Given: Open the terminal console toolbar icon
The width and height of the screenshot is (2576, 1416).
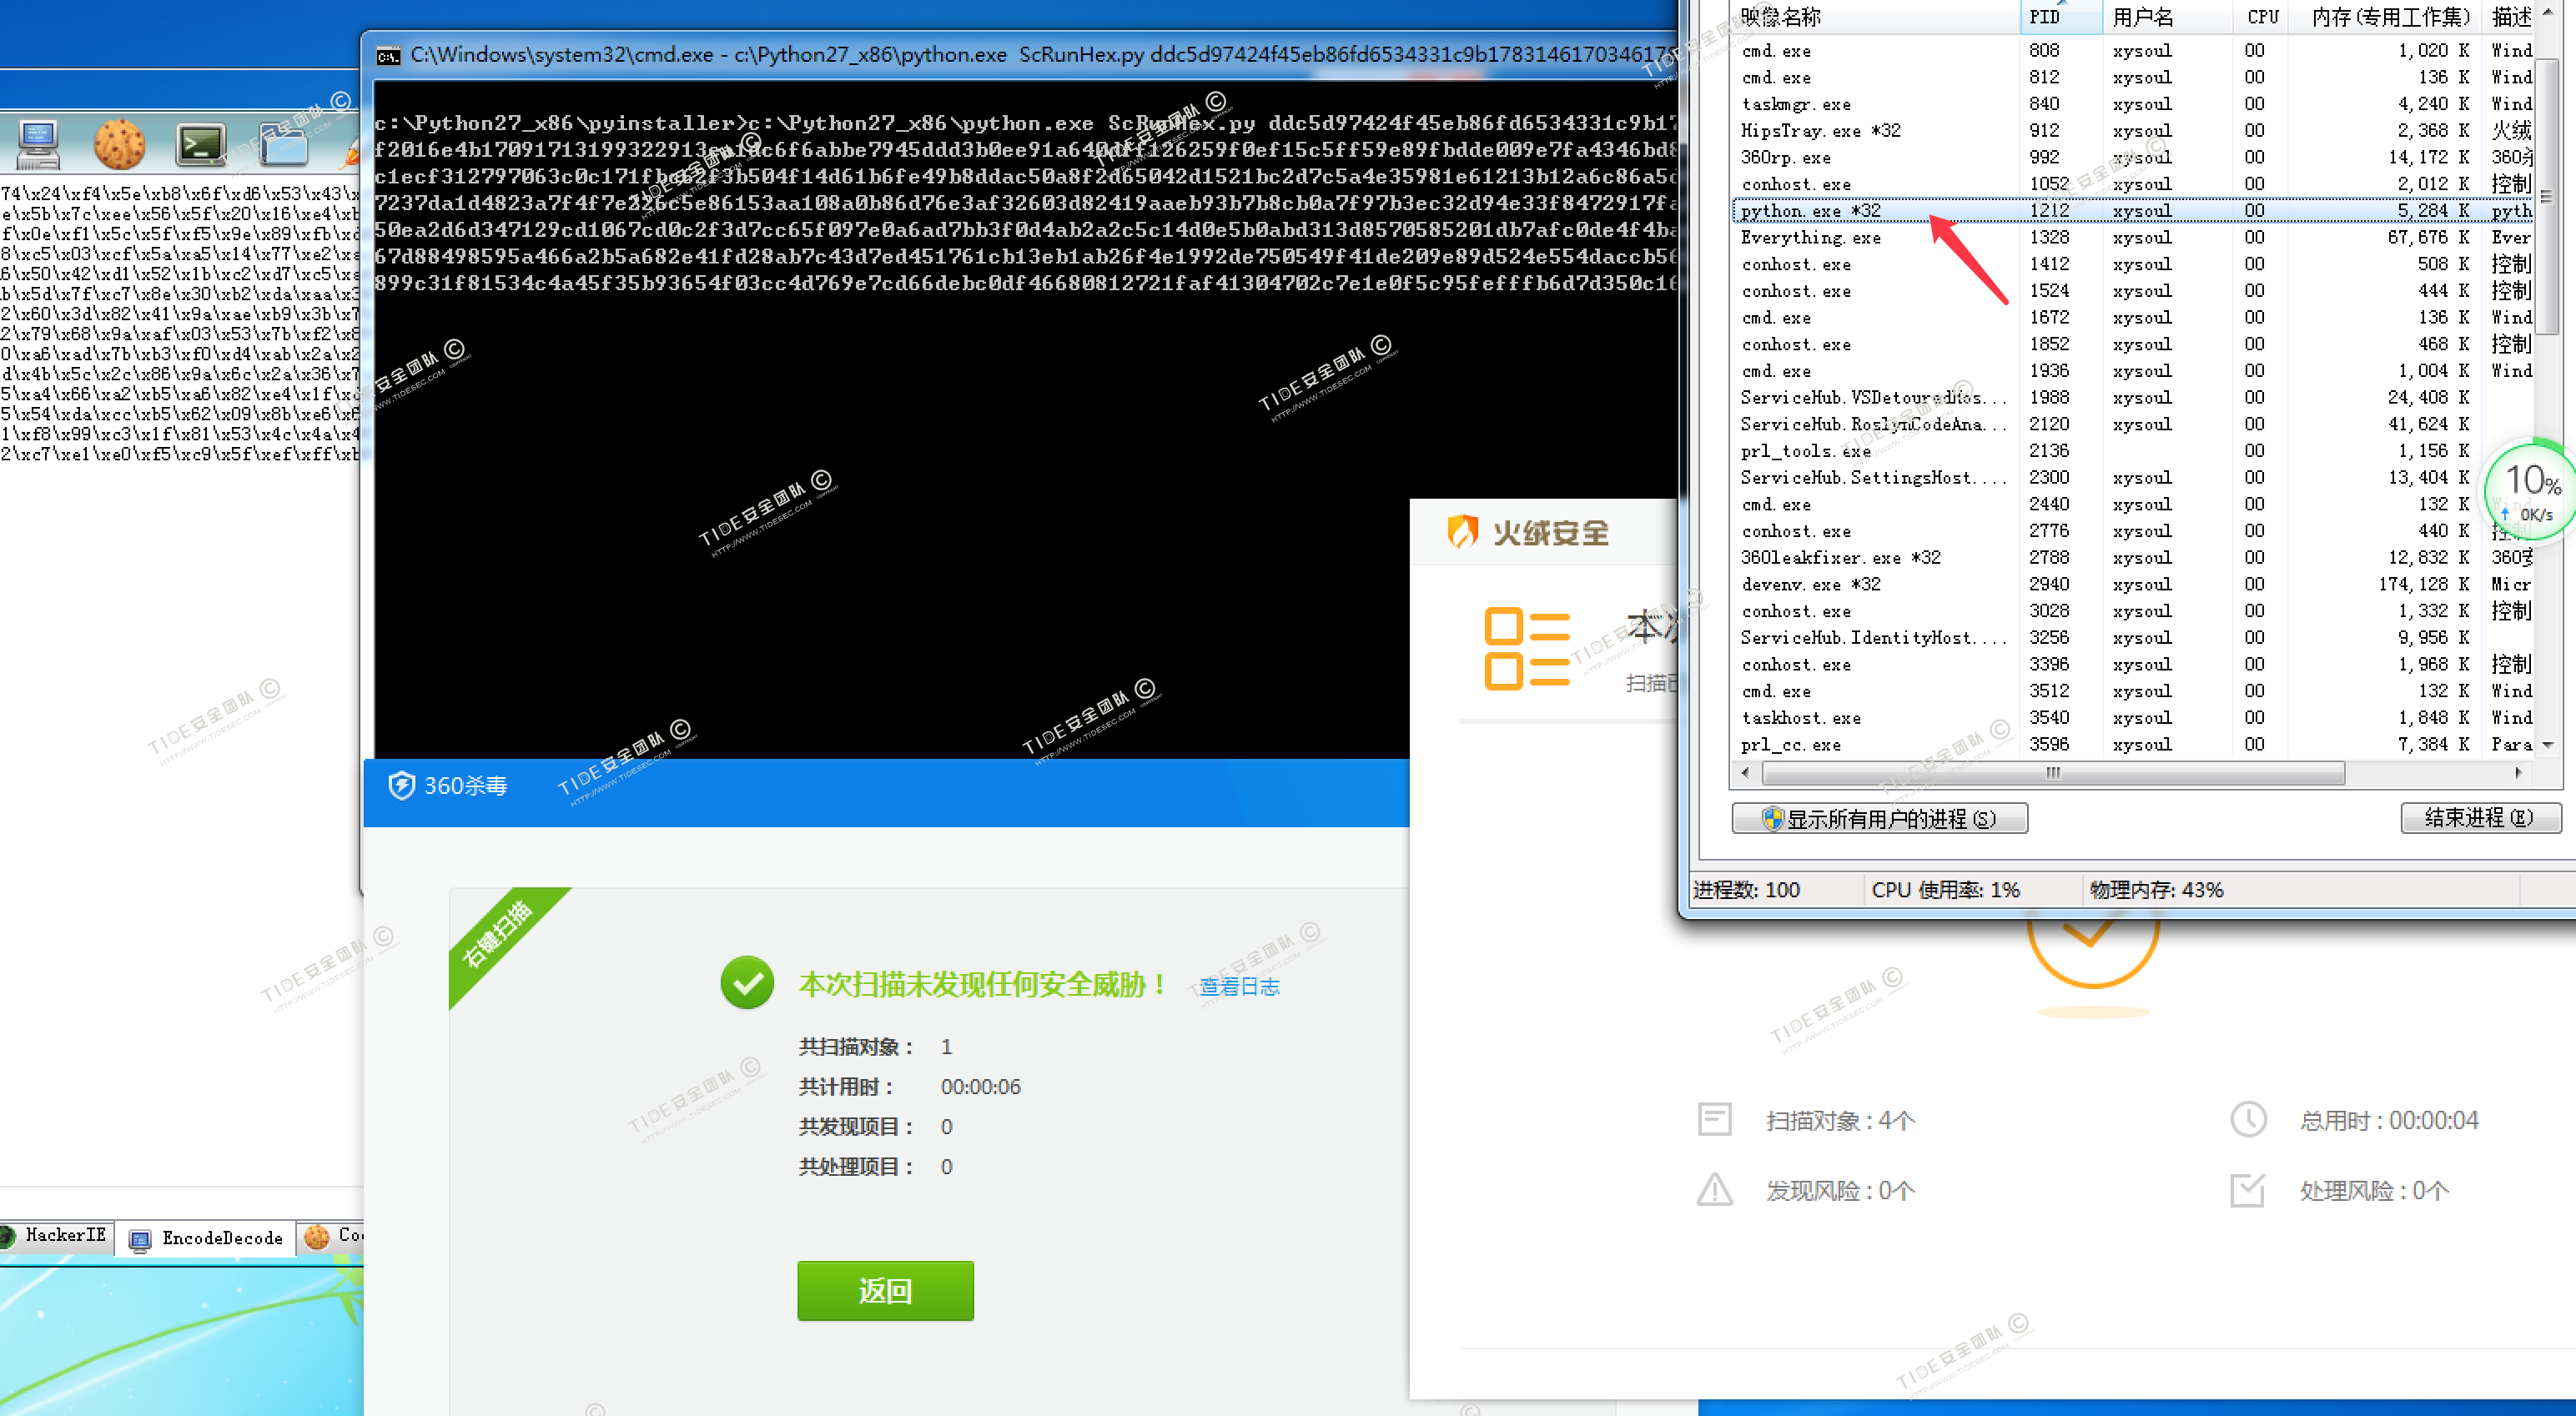Looking at the screenshot, I should pos(200,146).
